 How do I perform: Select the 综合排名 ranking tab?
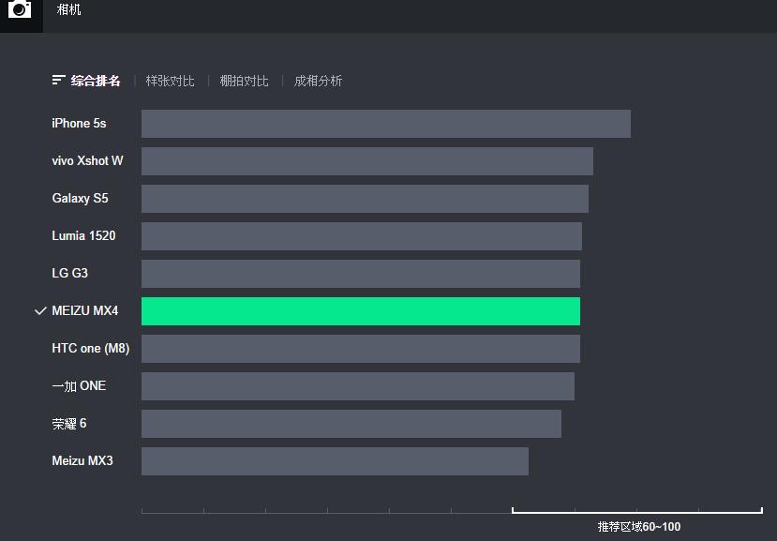96,81
